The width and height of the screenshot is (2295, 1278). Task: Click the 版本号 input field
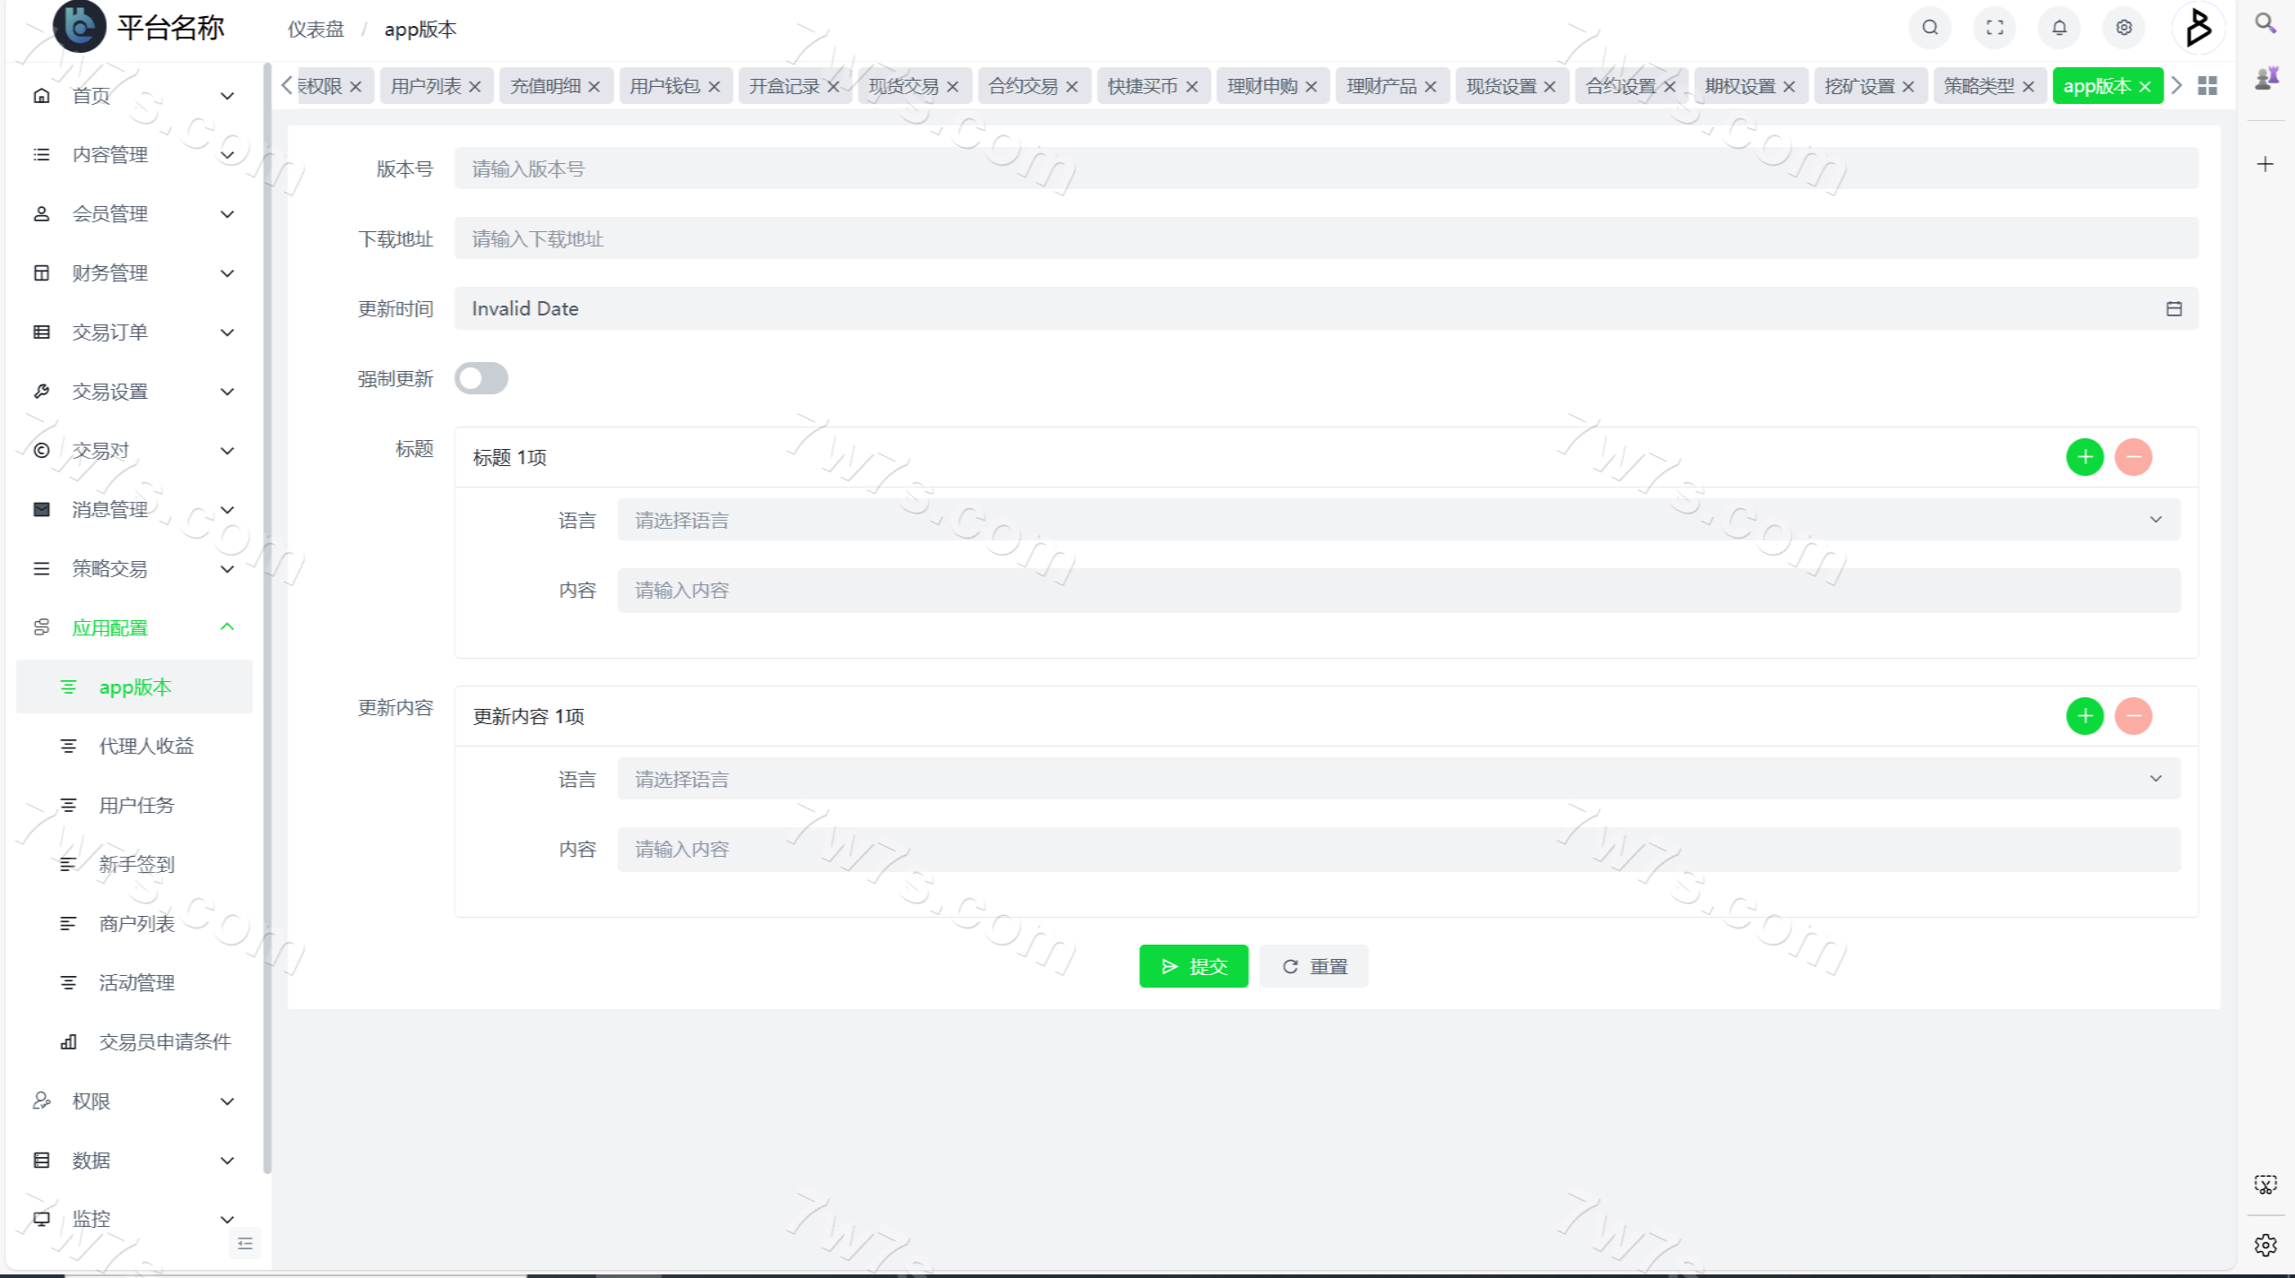[1325, 168]
